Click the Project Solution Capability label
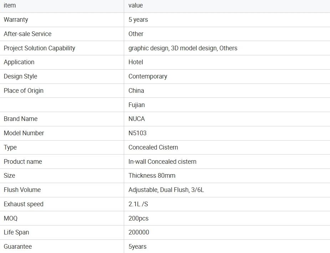The image size is (330, 253). pyautogui.click(x=39, y=48)
